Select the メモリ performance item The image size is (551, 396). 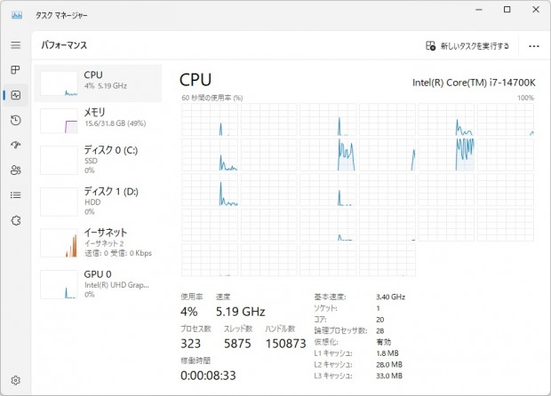(98, 118)
